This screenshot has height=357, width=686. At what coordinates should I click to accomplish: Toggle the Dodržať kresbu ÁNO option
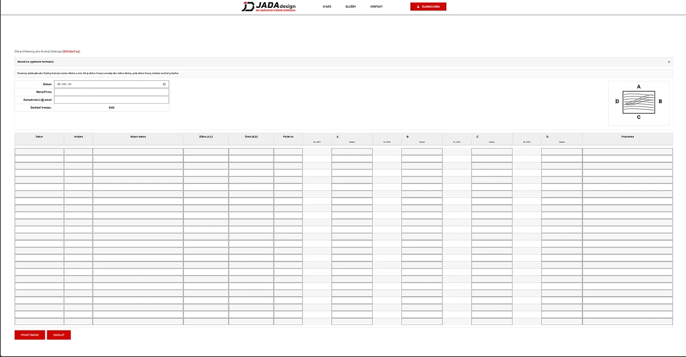pyautogui.click(x=111, y=108)
